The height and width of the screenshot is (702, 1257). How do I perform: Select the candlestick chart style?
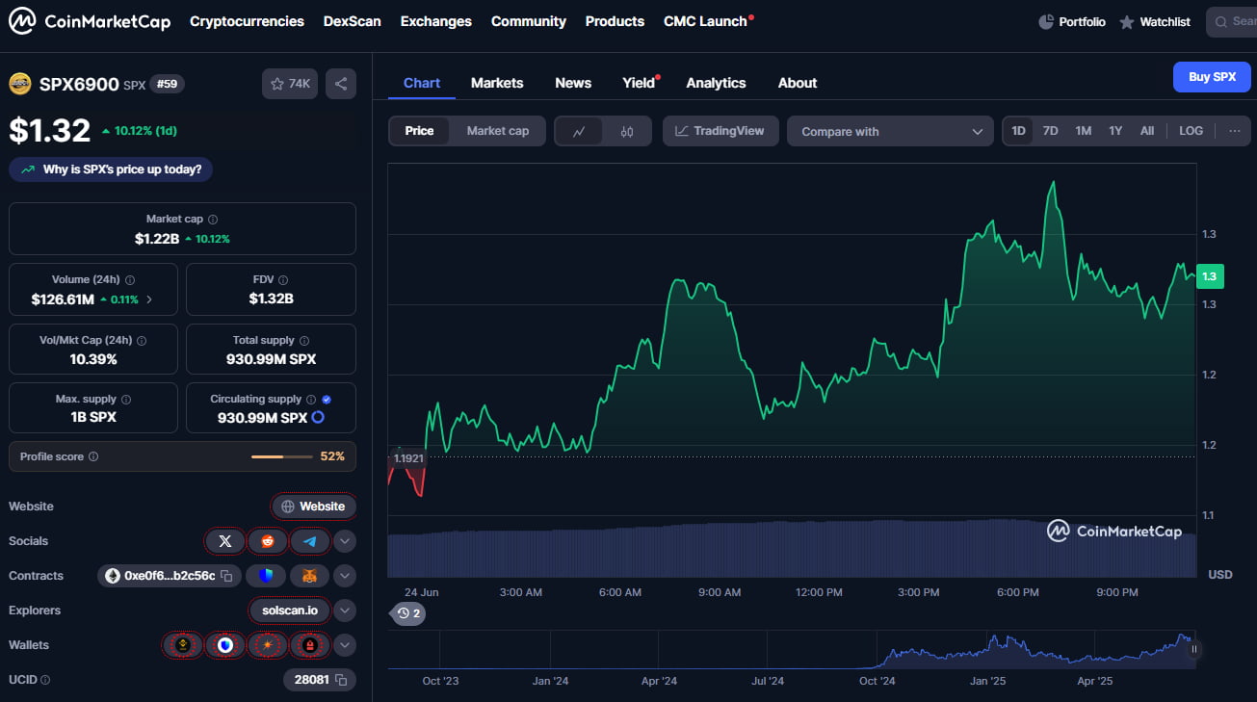[x=627, y=131]
